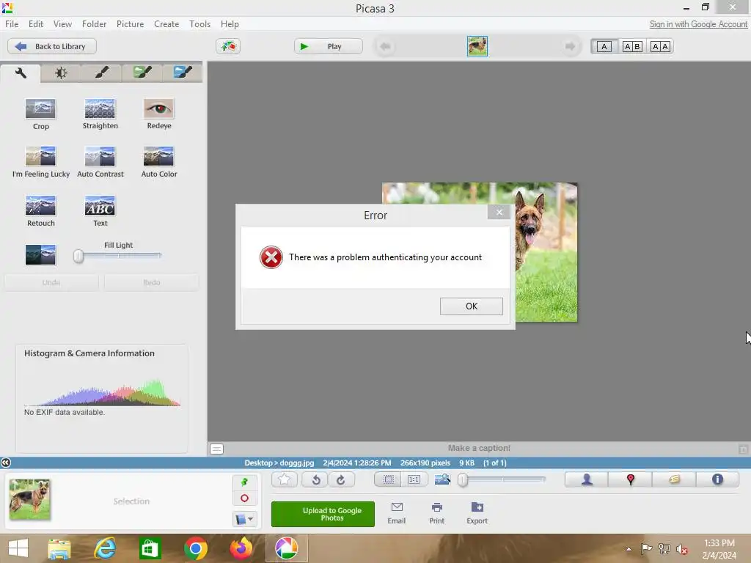Viewport: 751px width, 563px height.
Task: Click the Edit in Creative Kit icon
Action: 228,46
